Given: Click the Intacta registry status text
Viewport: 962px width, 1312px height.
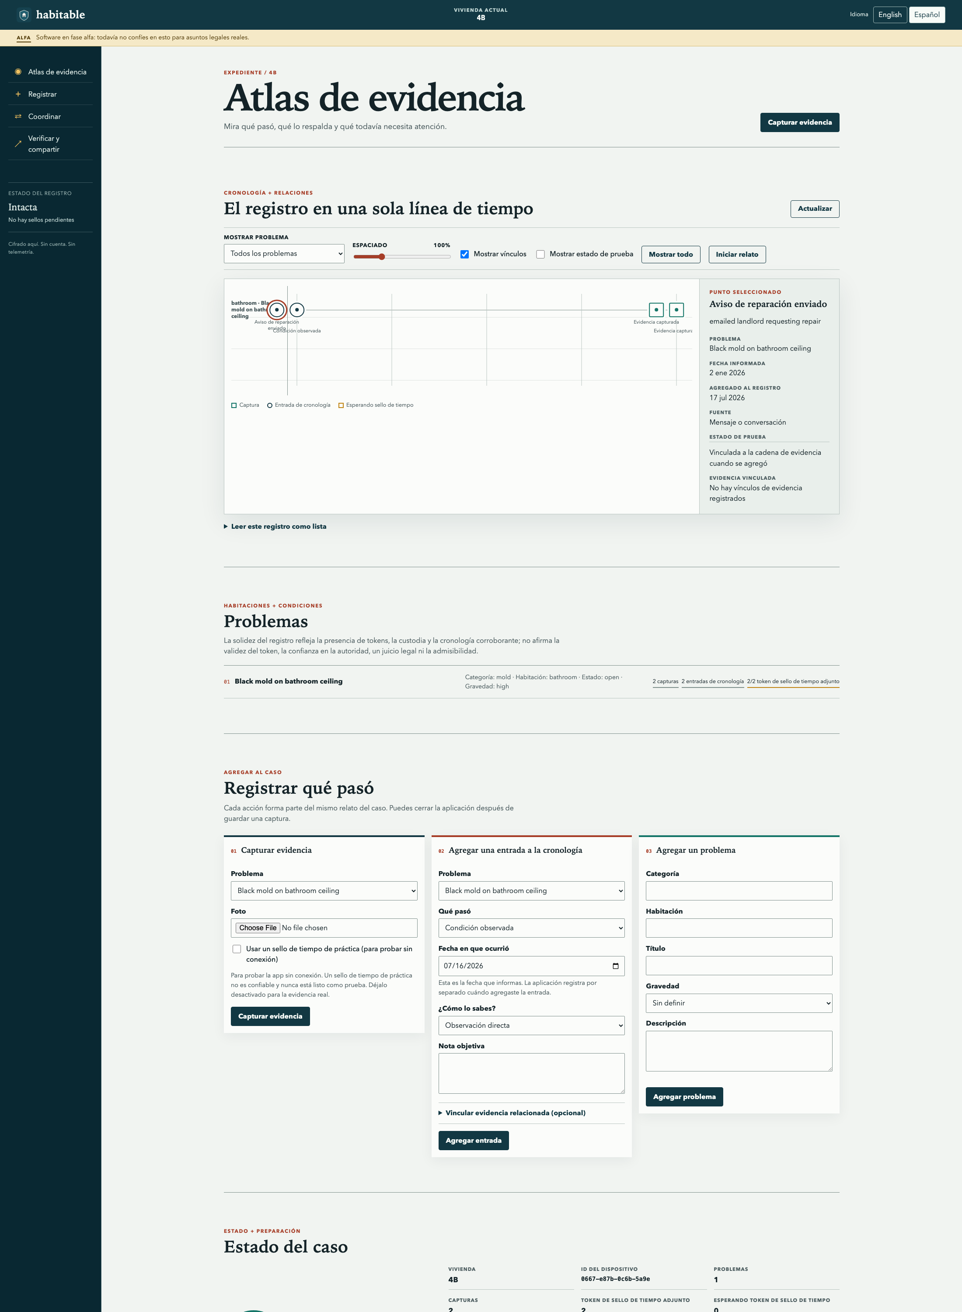Looking at the screenshot, I should tap(23, 207).
